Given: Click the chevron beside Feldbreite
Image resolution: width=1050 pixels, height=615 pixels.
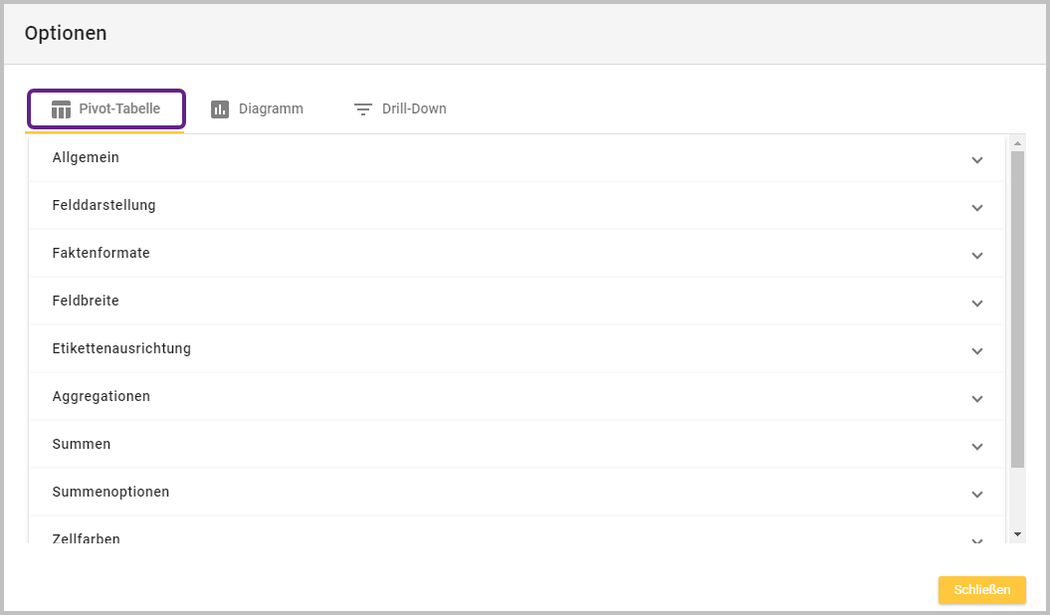Looking at the screenshot, I should click(976, 304).
